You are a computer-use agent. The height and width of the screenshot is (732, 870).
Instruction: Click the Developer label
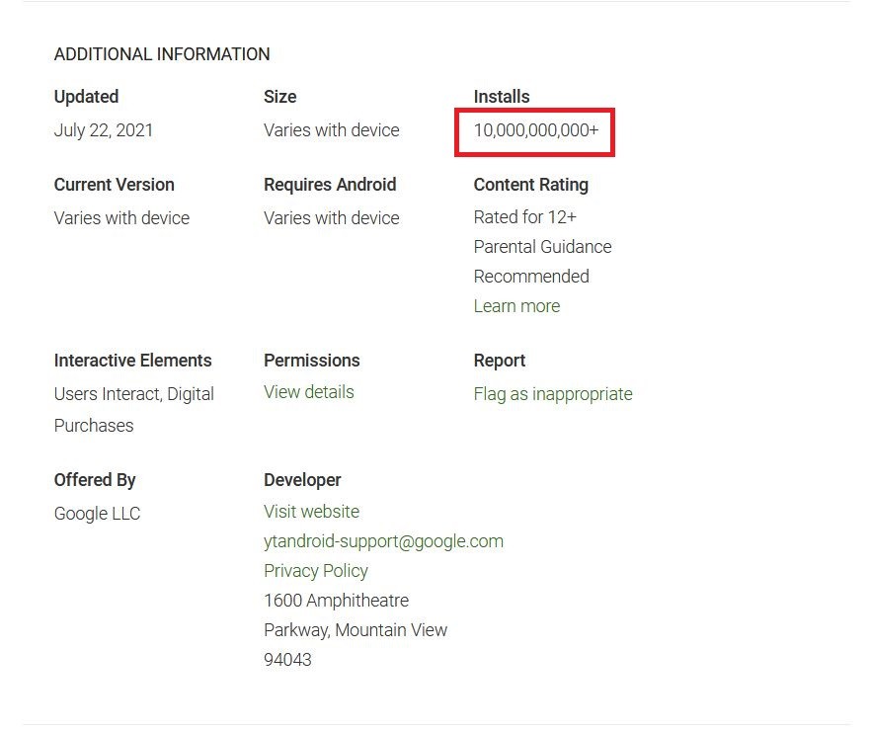(x=302, y=480)
